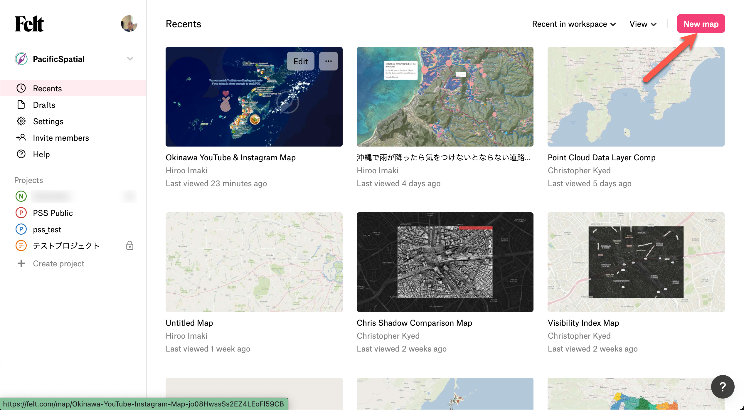Click the PacificSpatial compass workspace icon

pos(21,59)
